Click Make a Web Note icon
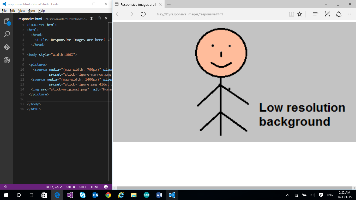 click(x=327, y=14)
